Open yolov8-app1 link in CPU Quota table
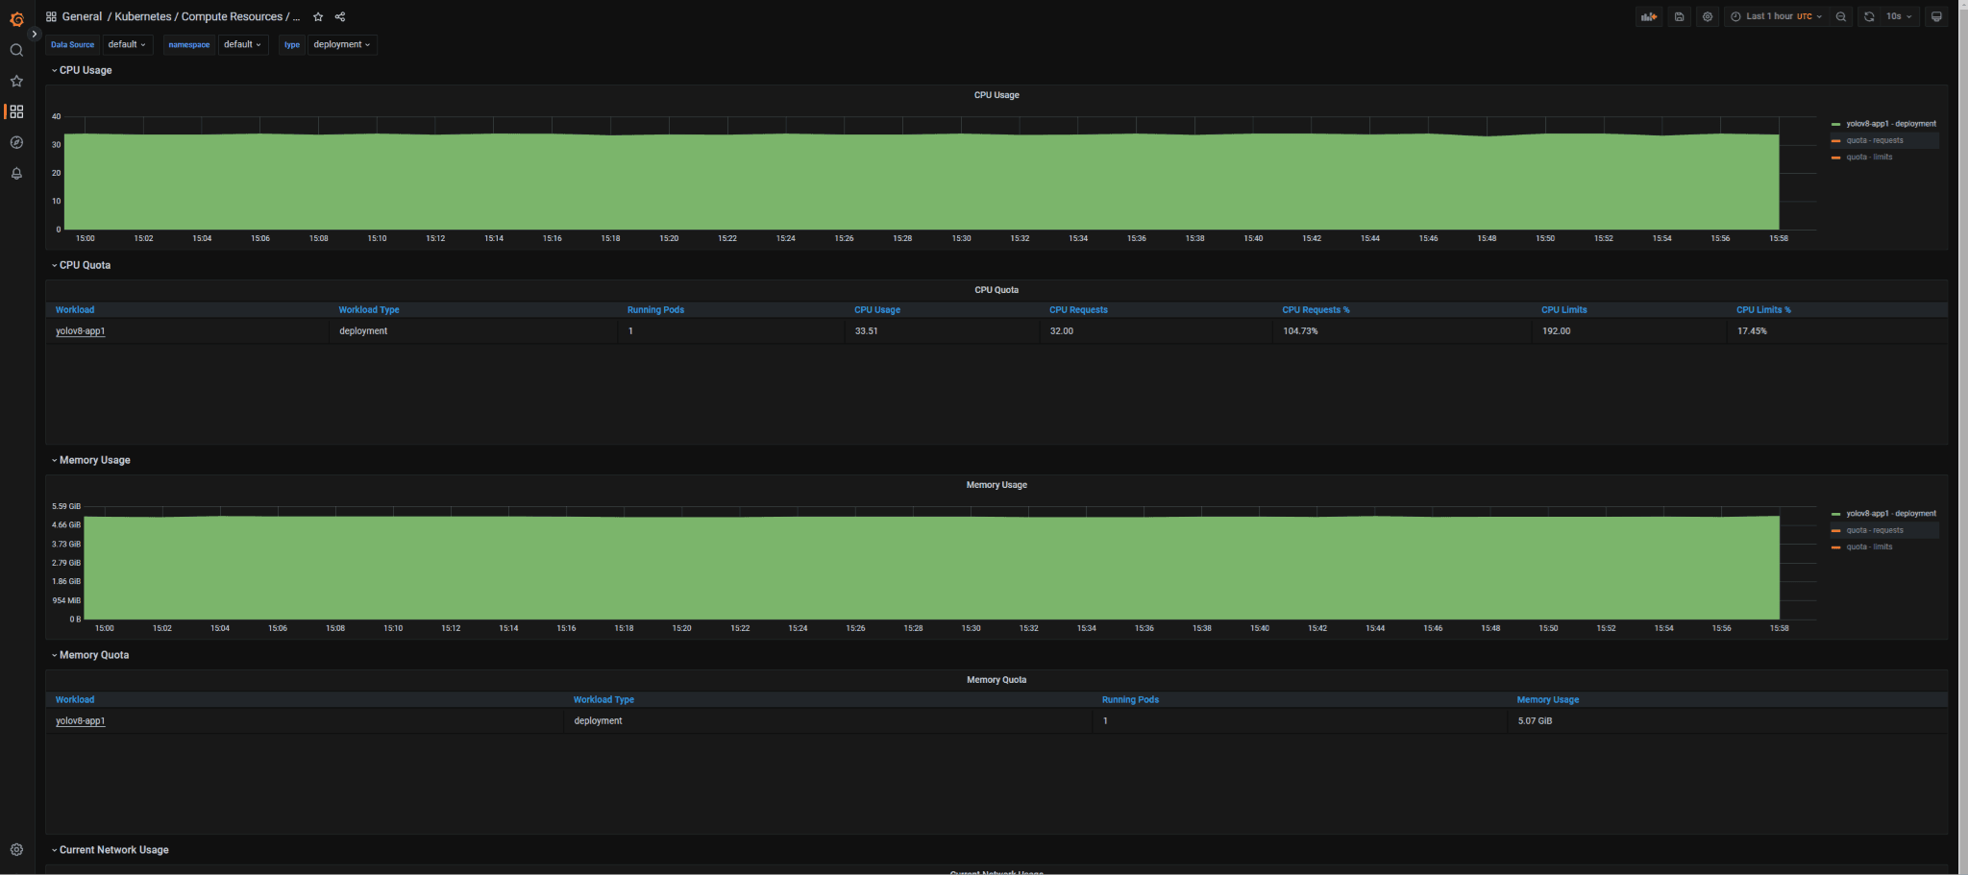This screenshot has height=875, width=1968. [x=81, y=331]
